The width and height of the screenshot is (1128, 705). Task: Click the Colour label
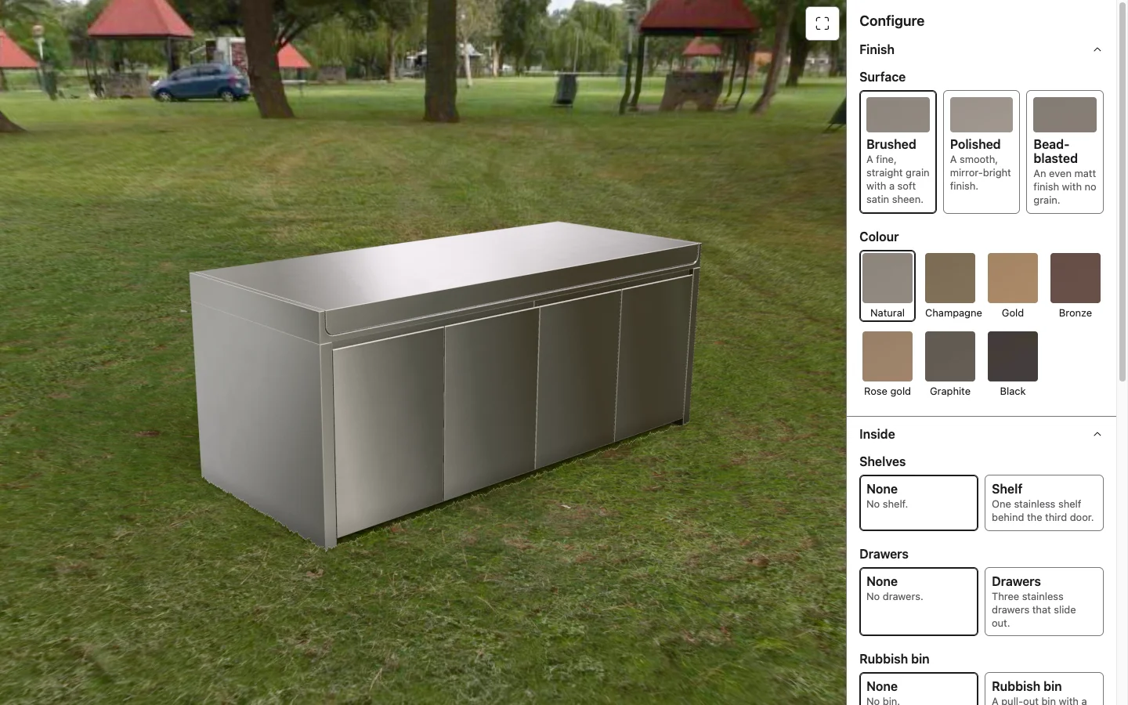click(x=879, y=237)
